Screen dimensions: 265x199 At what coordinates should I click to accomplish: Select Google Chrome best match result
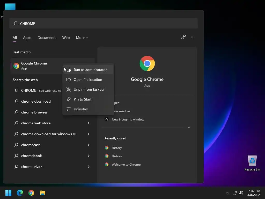pos(36,66)
